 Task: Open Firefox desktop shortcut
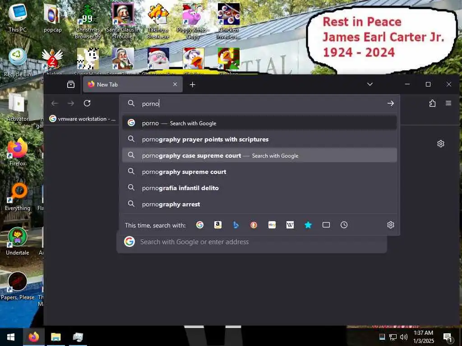pos(18,152)
